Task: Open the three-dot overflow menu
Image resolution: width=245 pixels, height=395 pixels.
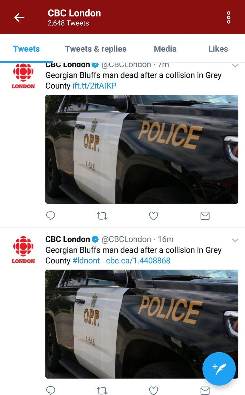Action: pos(229,17)
